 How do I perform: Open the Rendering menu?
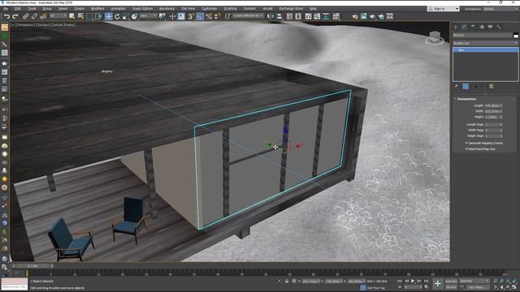click(x=167, y=9)
